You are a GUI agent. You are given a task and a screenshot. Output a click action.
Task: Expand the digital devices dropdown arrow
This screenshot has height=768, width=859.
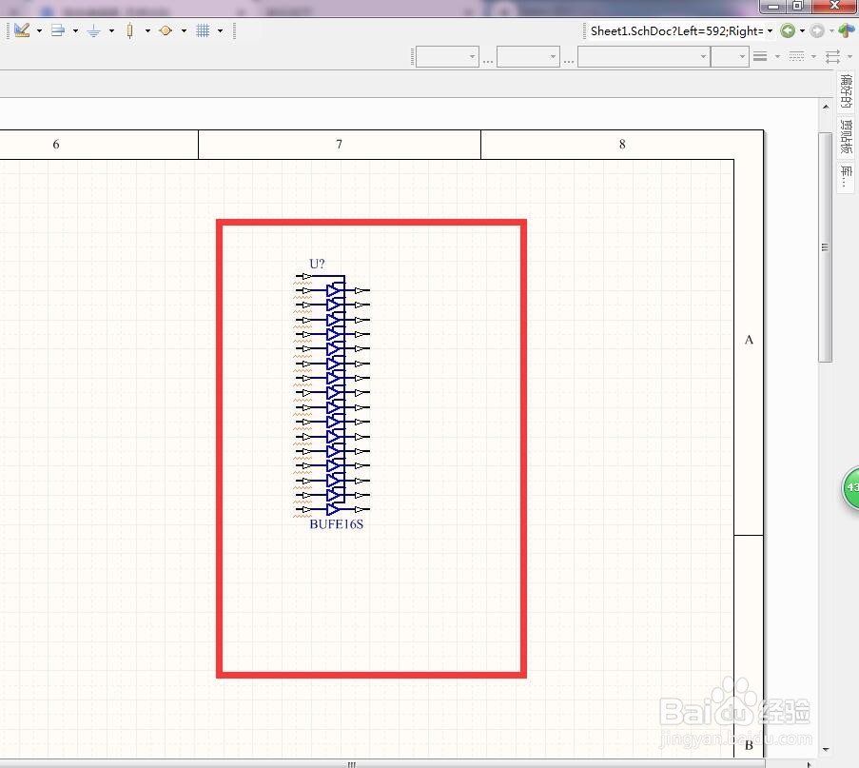[147, 30]
